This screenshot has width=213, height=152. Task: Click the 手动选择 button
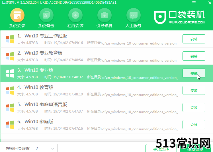[161, 148]
